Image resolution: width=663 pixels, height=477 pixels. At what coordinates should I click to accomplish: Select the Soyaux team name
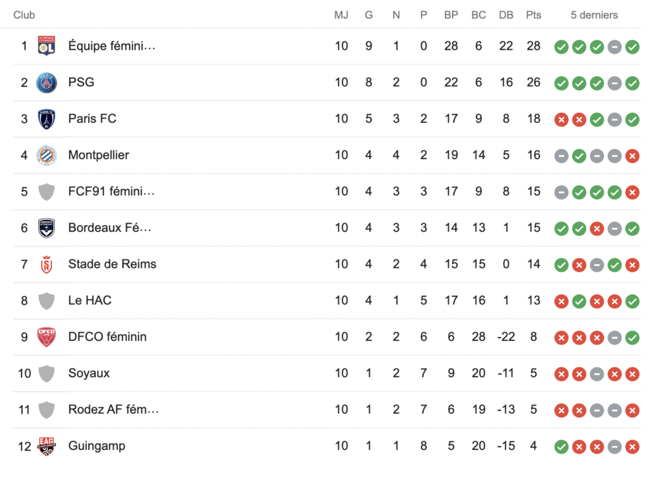pyautogui.click(x=89, y=373)
